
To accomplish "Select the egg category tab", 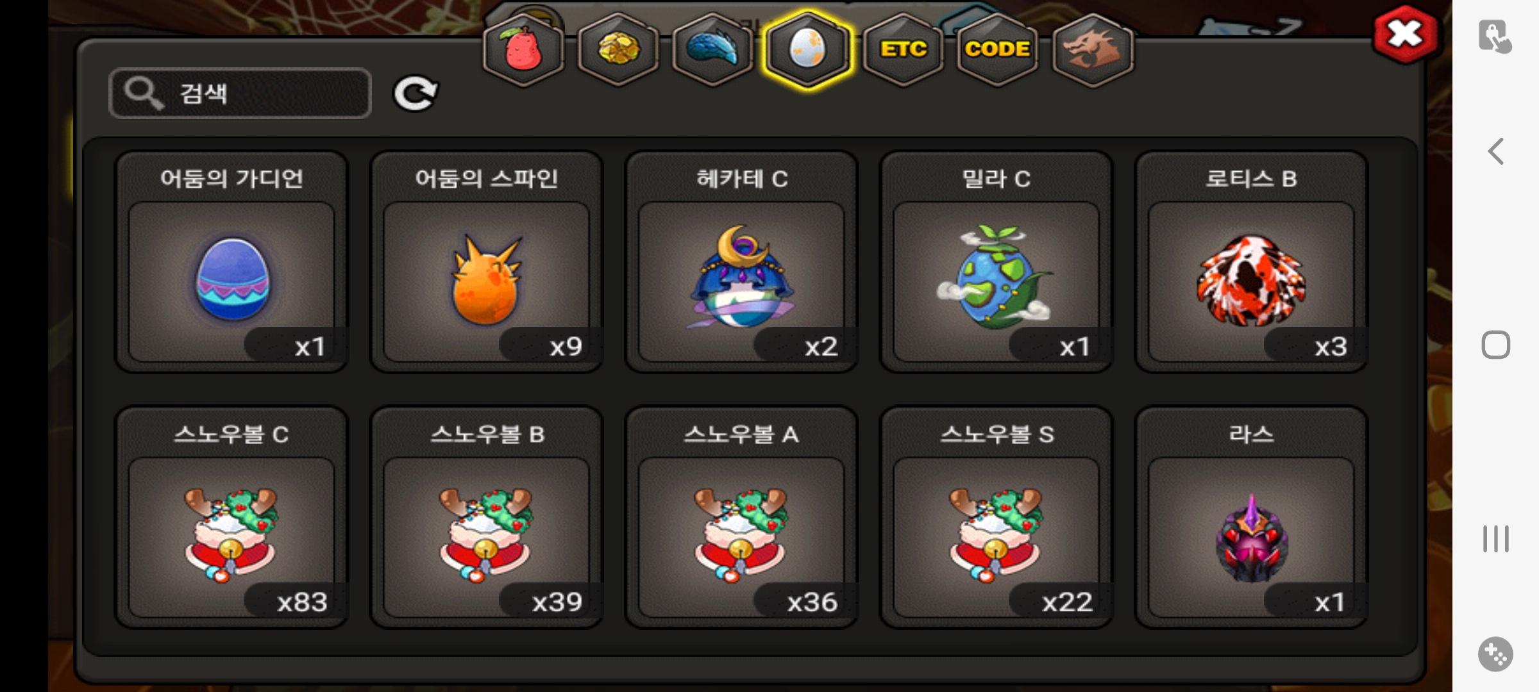I will tap(807, 49).
